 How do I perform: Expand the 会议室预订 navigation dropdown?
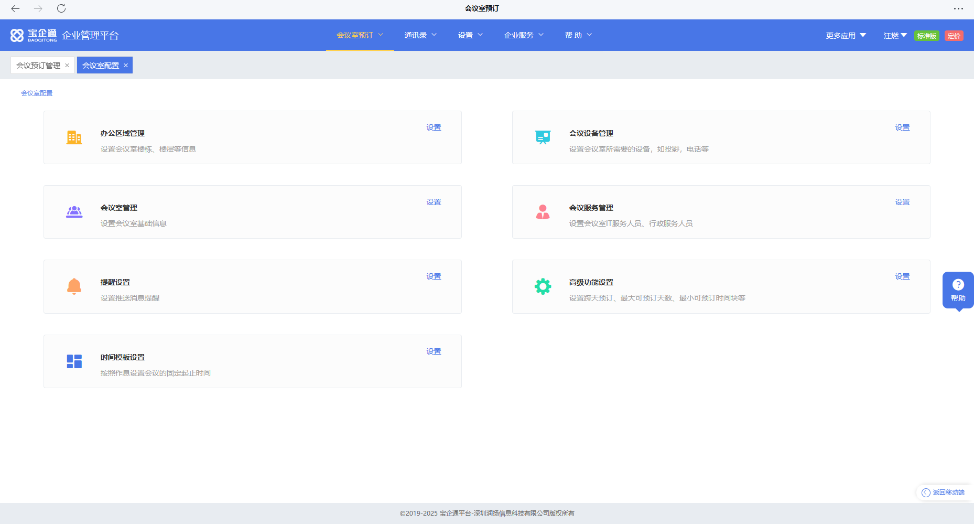[360, 35]
